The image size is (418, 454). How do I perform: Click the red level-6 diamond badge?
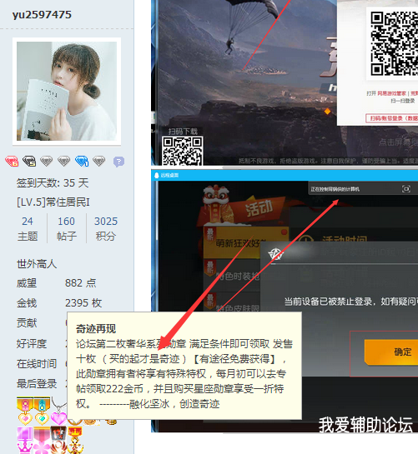coord(12,161)
